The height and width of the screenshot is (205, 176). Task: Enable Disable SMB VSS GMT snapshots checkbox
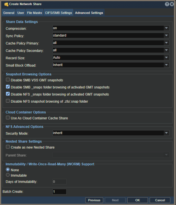(x=8, y=79)
